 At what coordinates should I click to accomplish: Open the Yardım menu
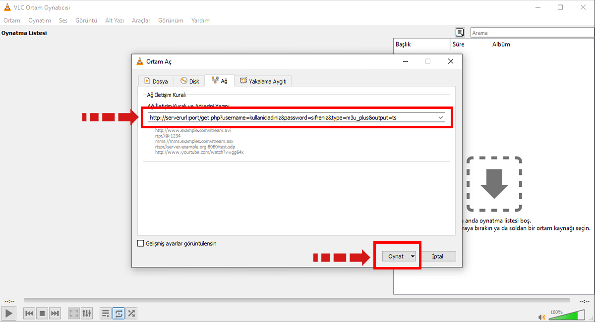coord(200,20)
